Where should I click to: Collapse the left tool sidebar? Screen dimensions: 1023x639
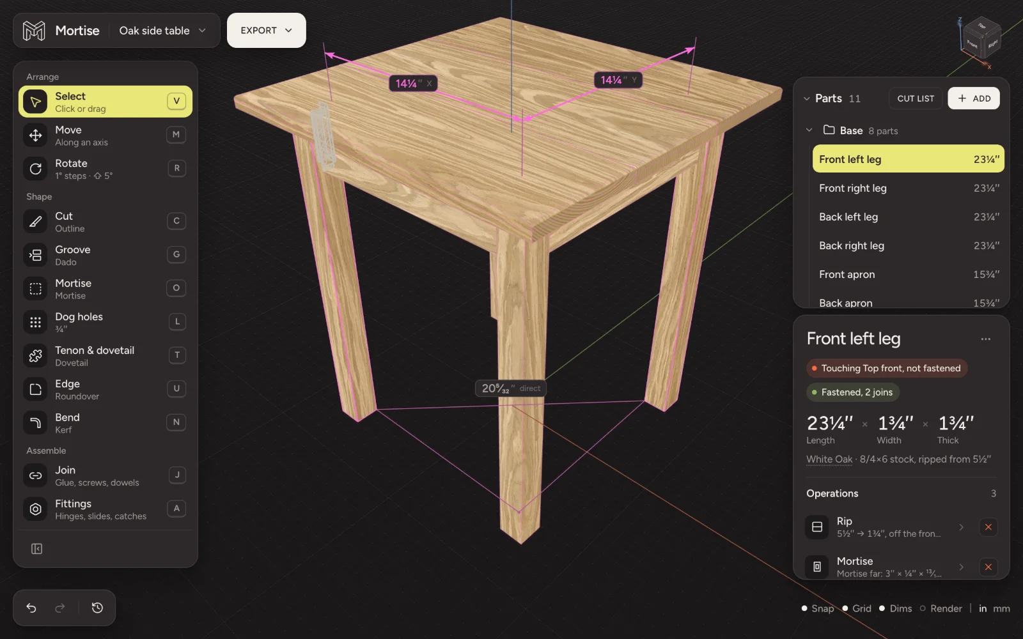click(37, 549)
